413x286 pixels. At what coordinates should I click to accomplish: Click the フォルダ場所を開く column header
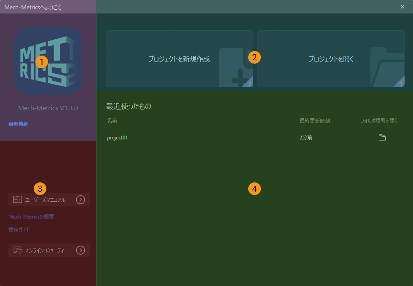(379, 120)
